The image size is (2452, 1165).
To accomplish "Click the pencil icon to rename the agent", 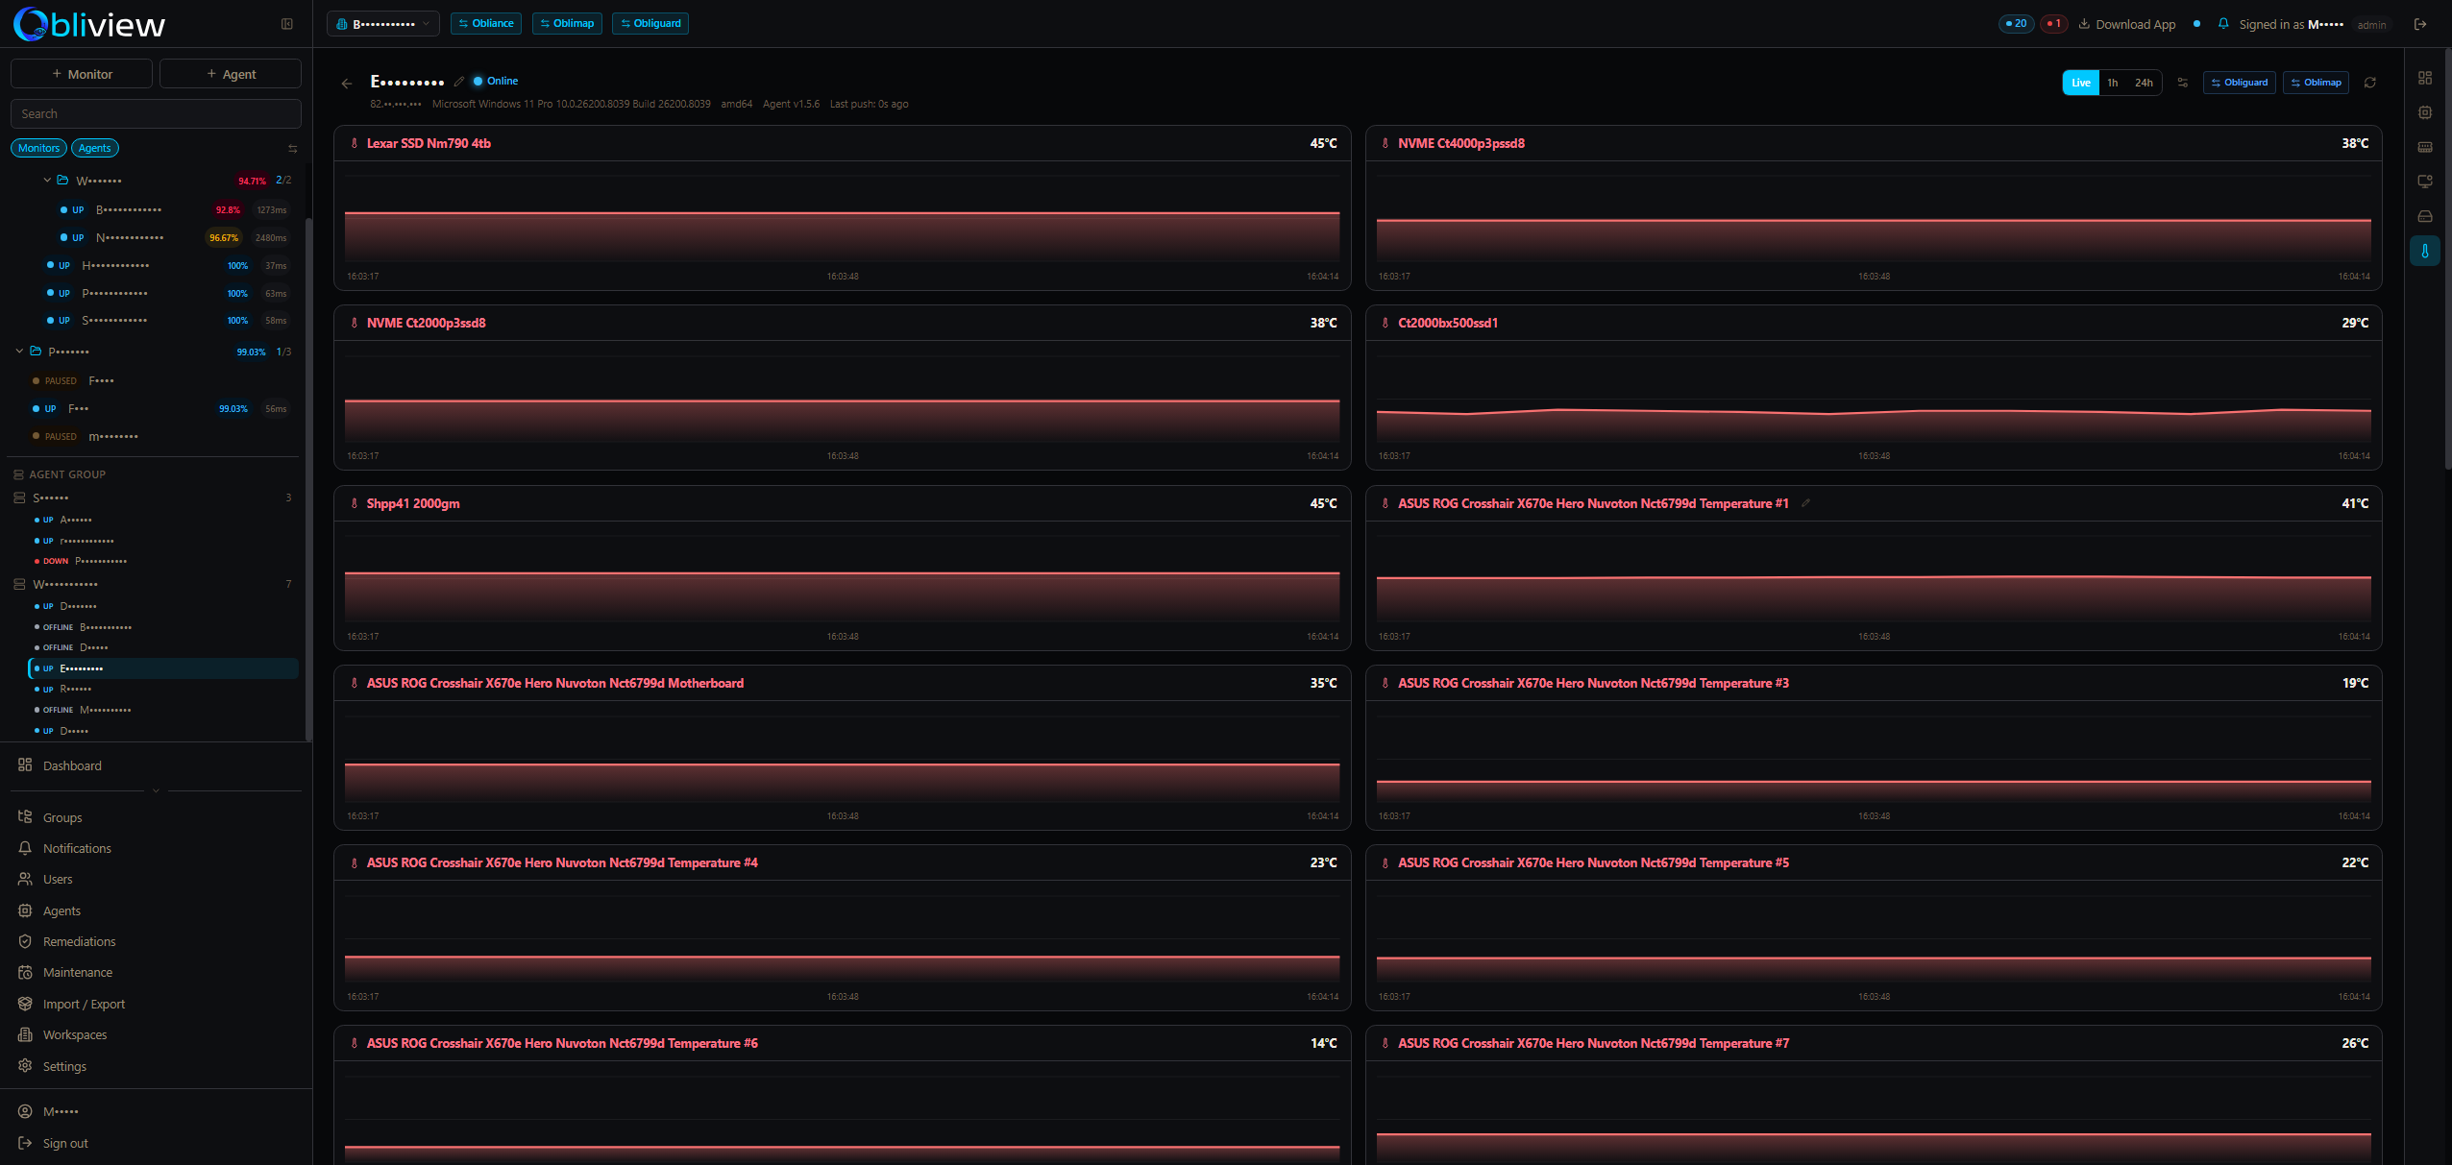I will click(459, 82).
